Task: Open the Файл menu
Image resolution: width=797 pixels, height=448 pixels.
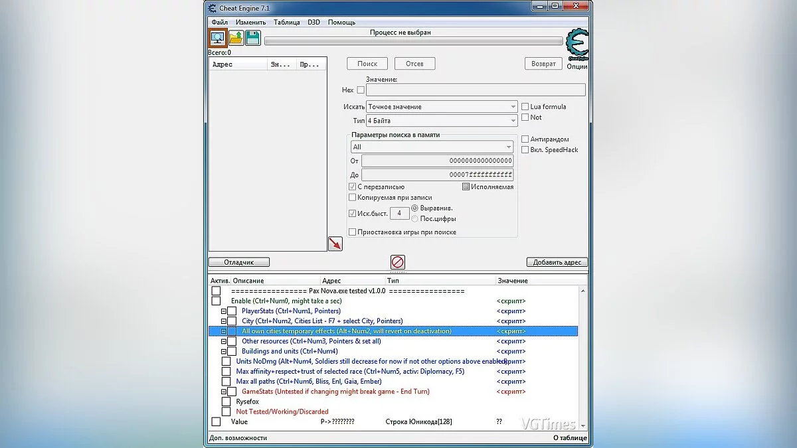Action: (219, 22)
